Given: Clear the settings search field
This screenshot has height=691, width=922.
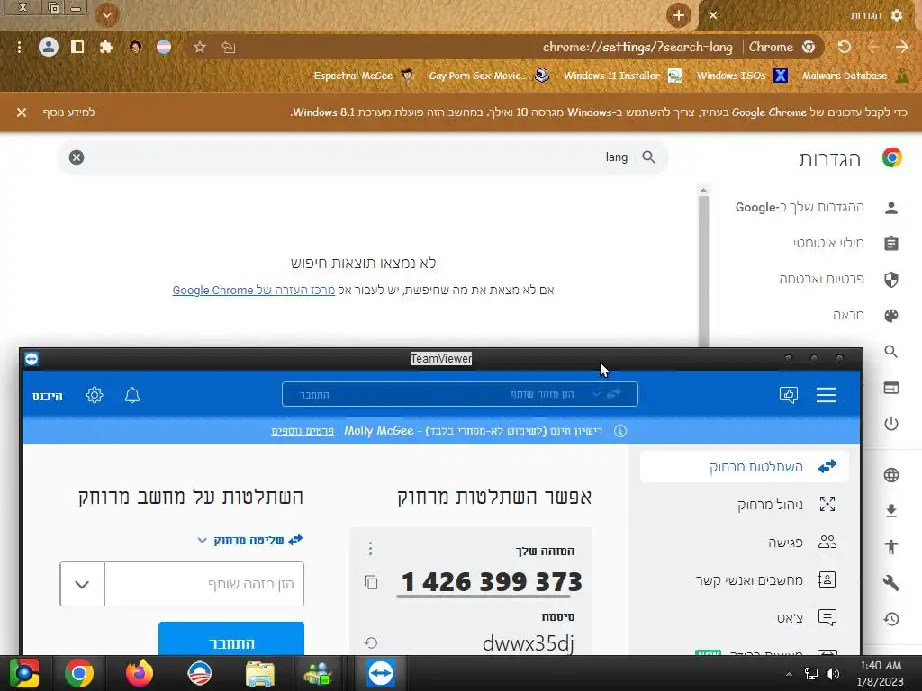Looking at the screenshot, I should click(77, 157).
